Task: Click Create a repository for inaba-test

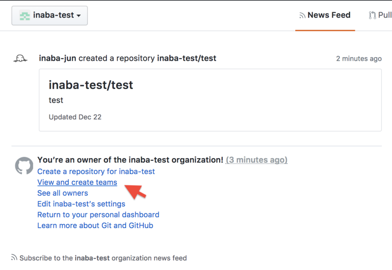Action: pyautogui.click(x=96, y=172)
